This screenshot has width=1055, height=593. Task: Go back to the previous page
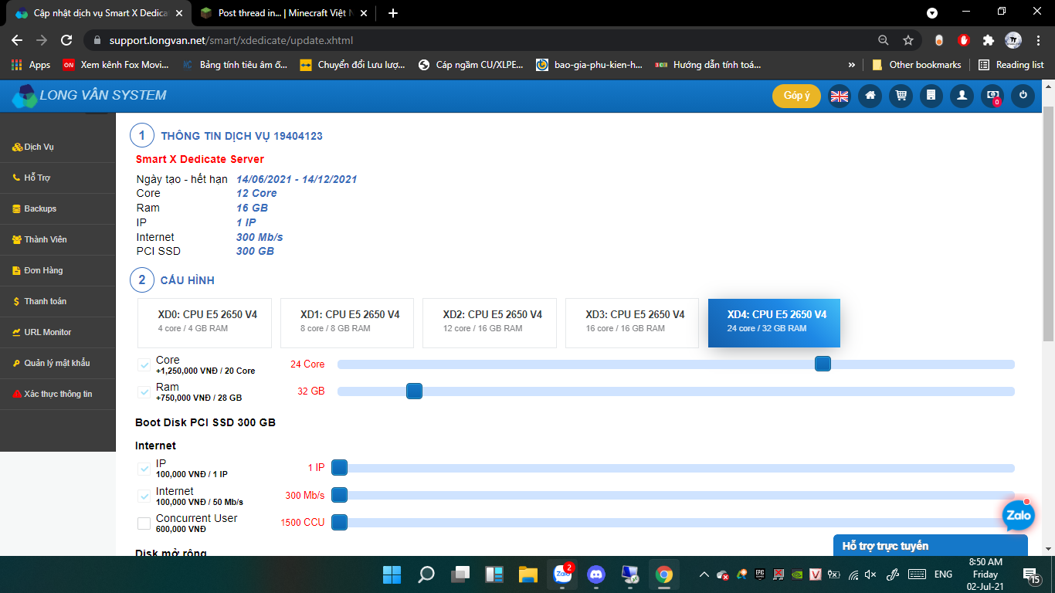coord(17,40)
